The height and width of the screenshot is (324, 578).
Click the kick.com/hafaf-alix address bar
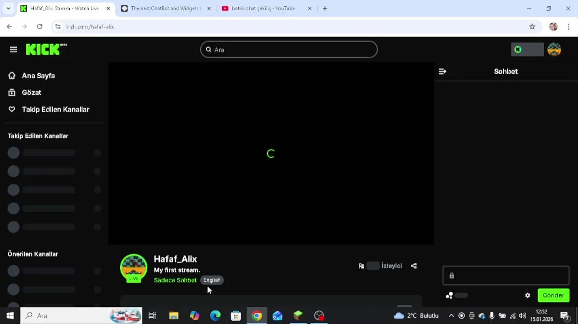coord(90,27)
